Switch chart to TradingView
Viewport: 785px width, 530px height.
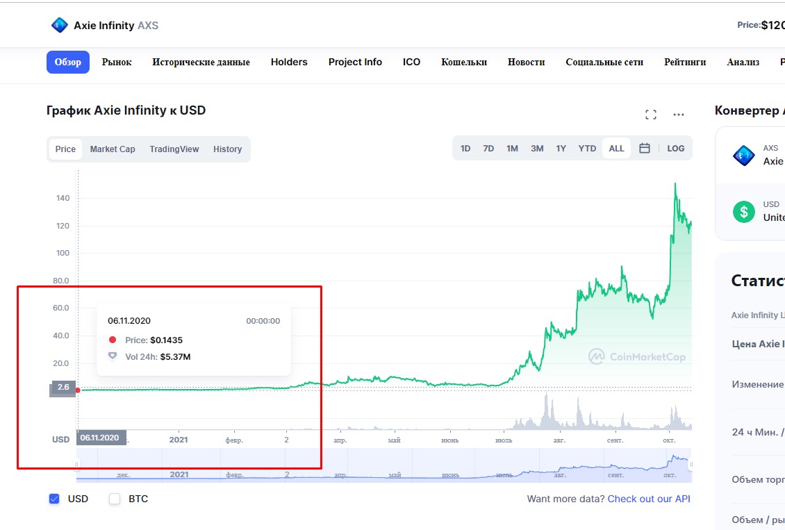click(x=174, y=149)
